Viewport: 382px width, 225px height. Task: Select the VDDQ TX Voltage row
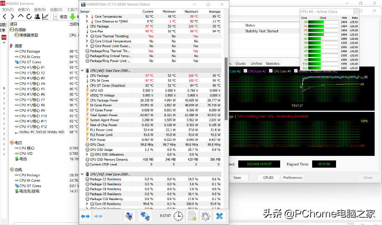tap(153, 95)
